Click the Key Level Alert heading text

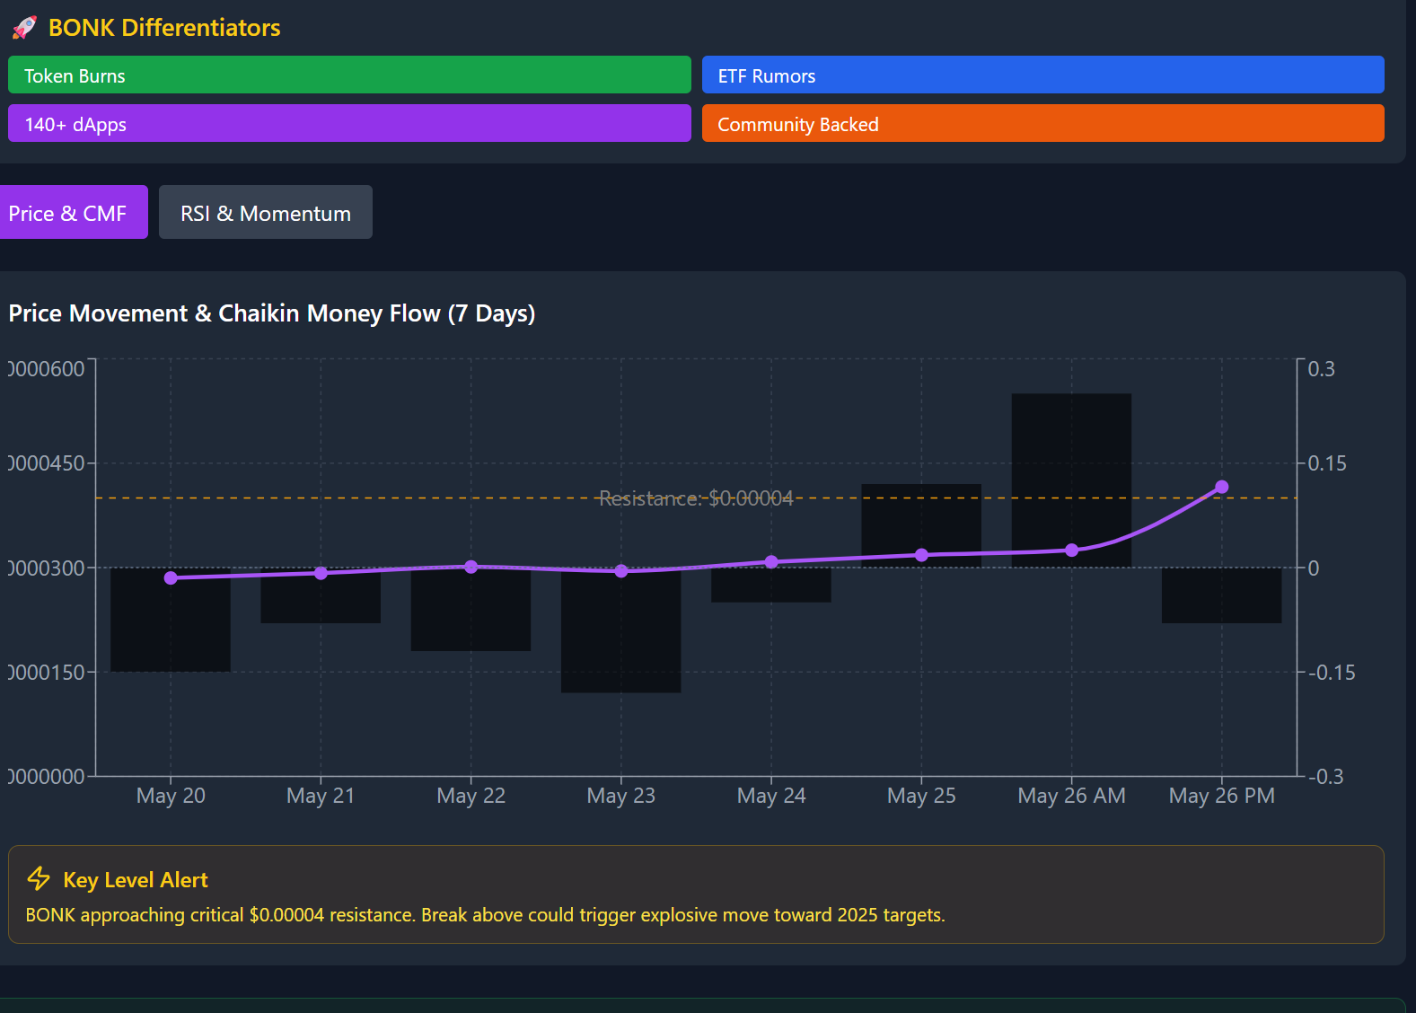tap(136, 880)
